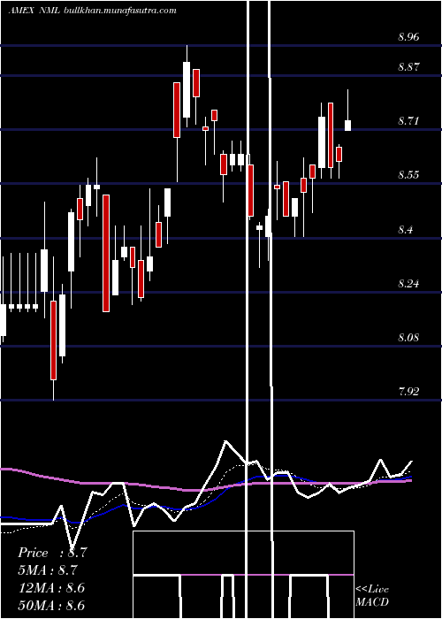This screenshot has width=442, height=619.
Task: Click the 7.92 price level label
Action: point(408,391)
